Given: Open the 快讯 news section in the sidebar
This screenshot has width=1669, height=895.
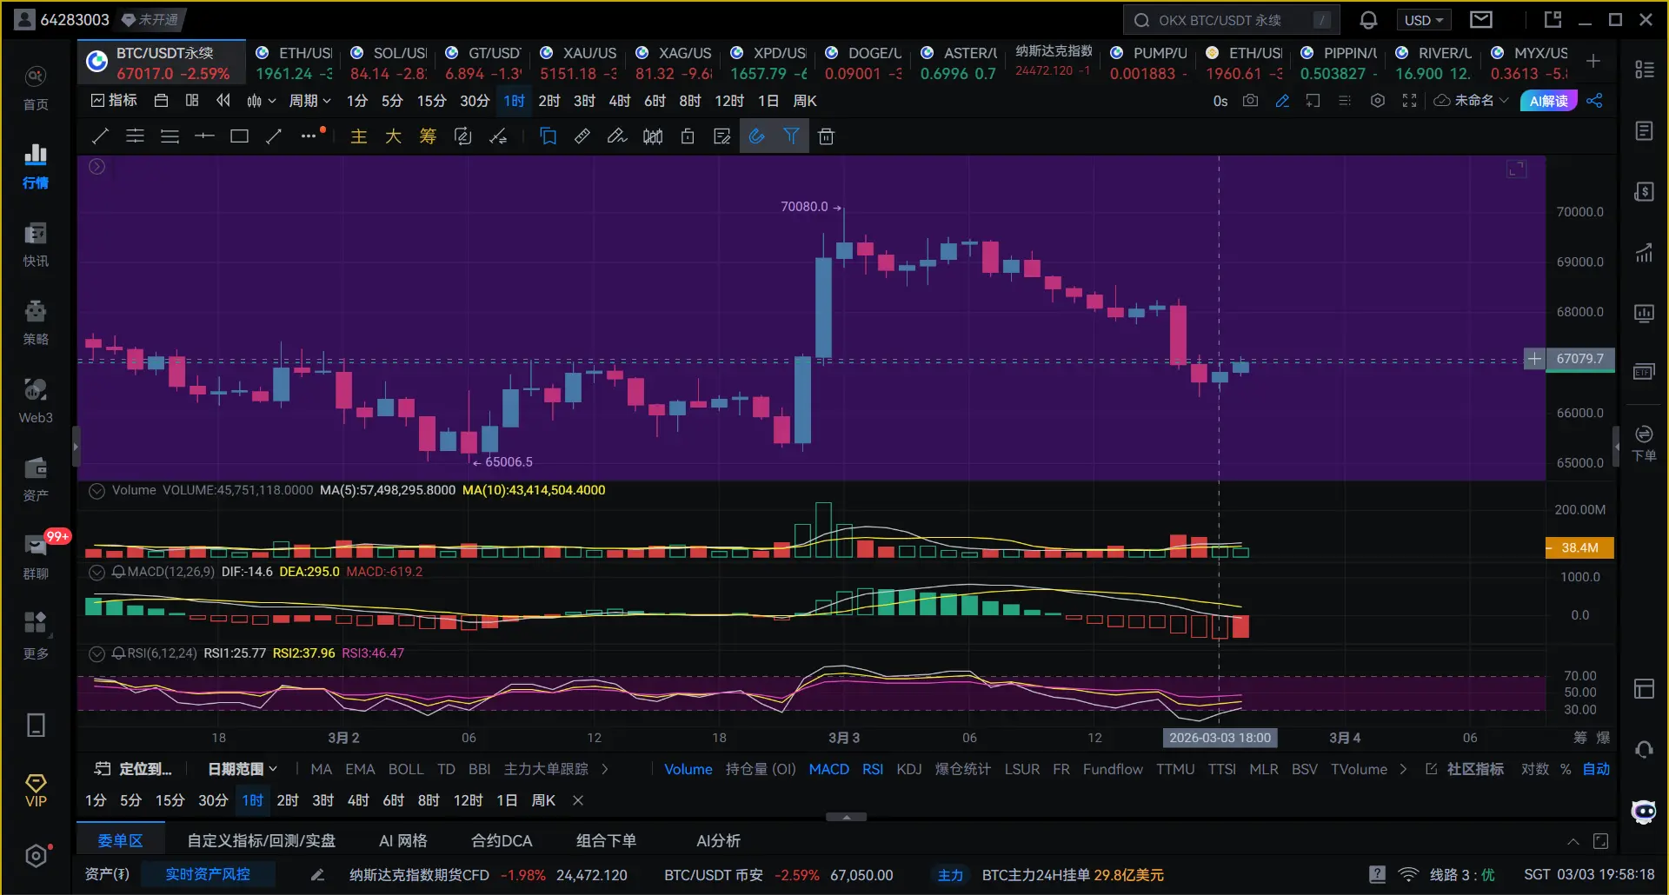Looking at the screenshot, I should pos(36,244).
